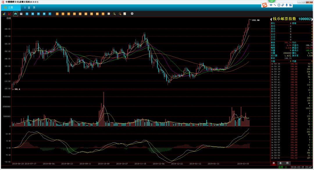Click the 日线 chart period label
The width and height of the screenshot is (314, 170).
(9, 18)
